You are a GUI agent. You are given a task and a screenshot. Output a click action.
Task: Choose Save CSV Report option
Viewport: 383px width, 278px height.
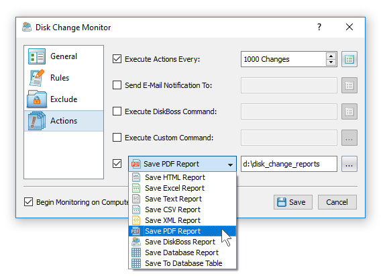[x=182, y=210]
